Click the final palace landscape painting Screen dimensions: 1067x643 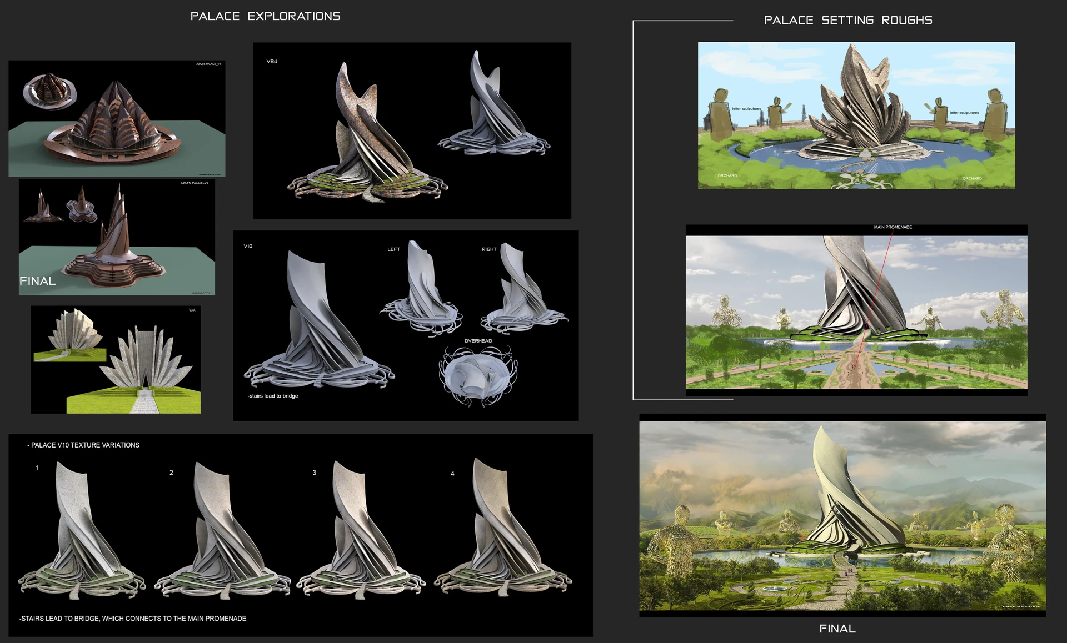pos(842,515)
